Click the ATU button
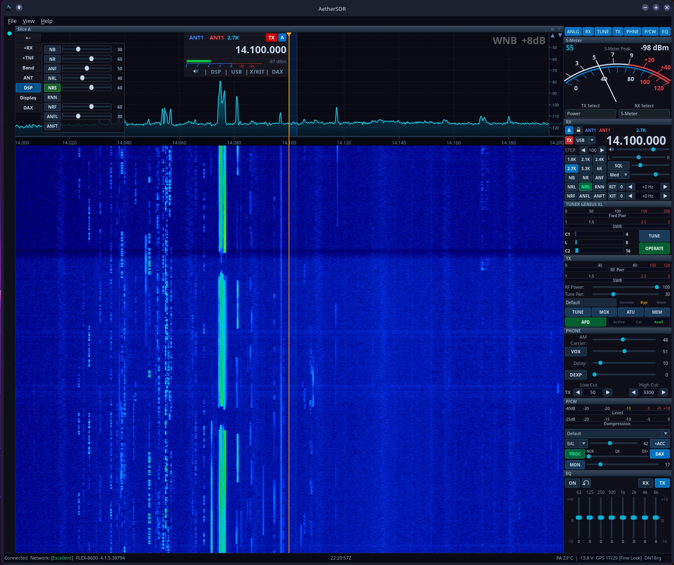Screen dimensions: 674x565 click(x=630, y=312)
